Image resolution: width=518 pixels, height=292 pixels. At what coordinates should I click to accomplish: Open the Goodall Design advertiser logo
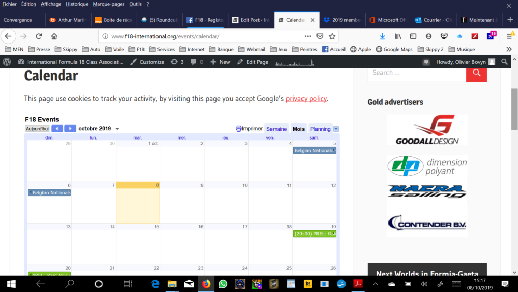(427, 130)
